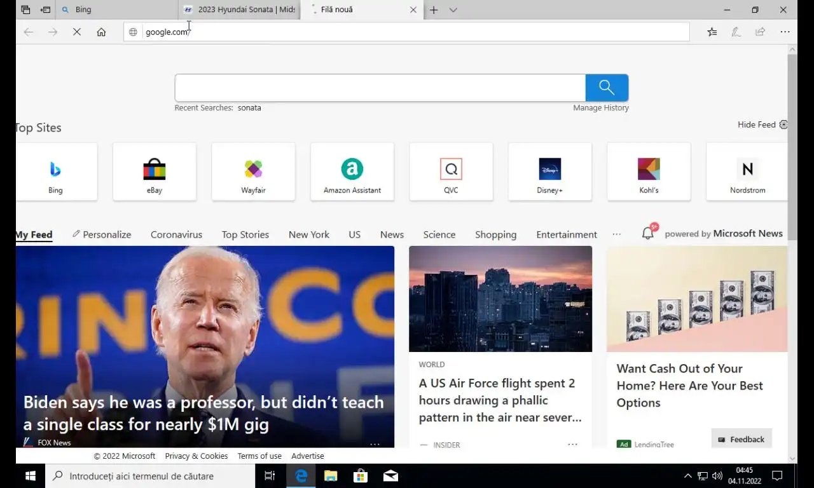Switch to the 2023 Hyundai Sonata tab

[239, 10]
